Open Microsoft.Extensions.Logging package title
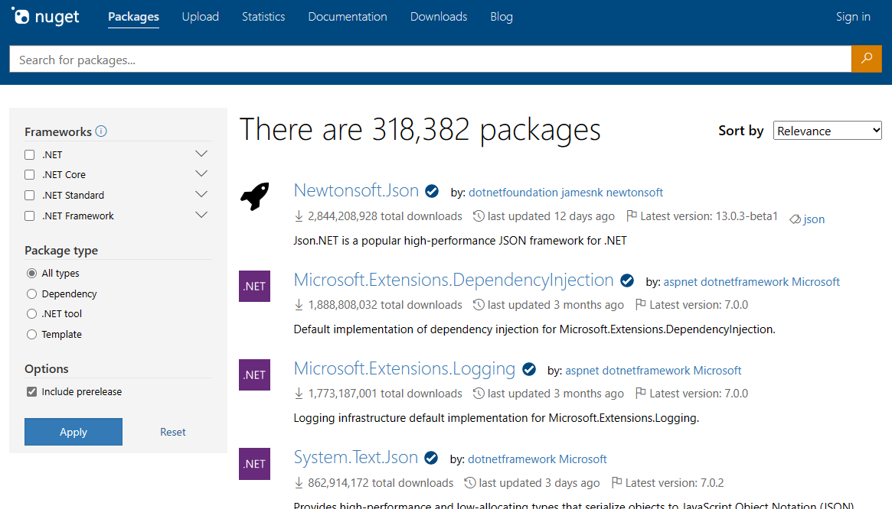 404,368
